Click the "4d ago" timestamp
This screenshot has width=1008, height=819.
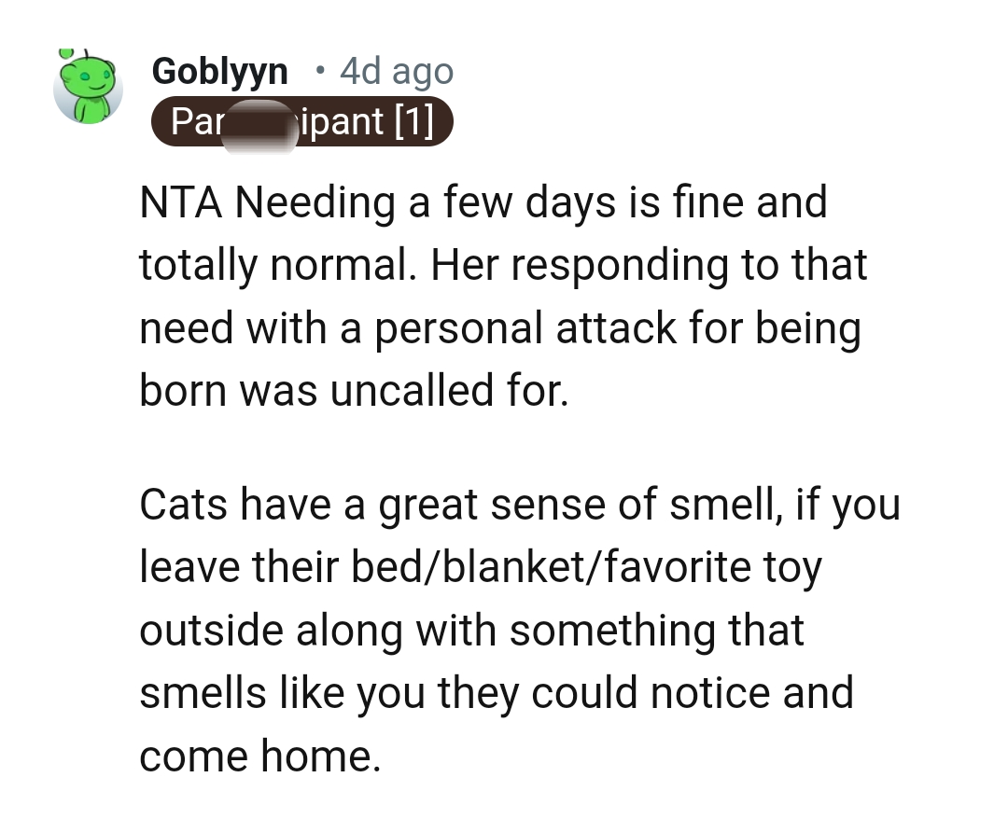tap(396, 71)
